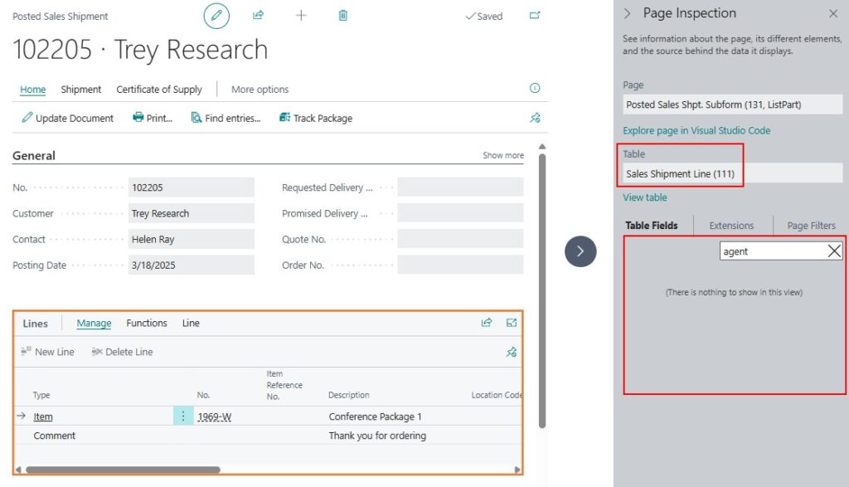
Task: Click Lines section share icon
Action: pos(487,323)
